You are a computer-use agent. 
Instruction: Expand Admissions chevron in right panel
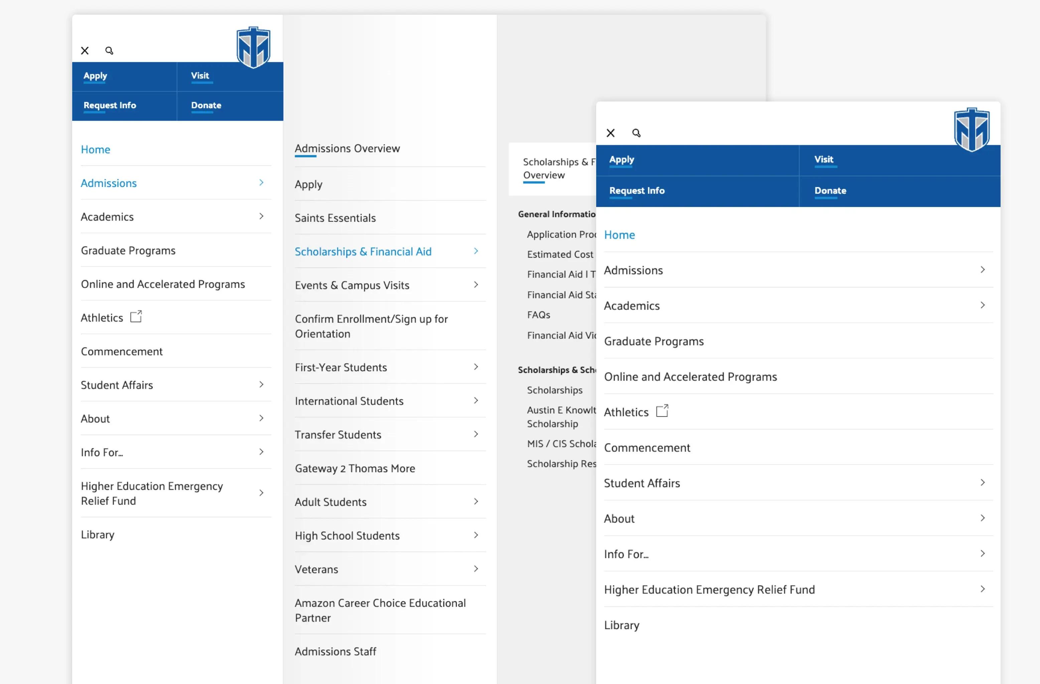click(983, 270)
